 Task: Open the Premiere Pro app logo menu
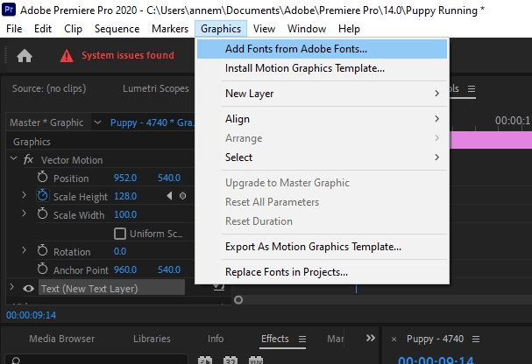(9, 10)
